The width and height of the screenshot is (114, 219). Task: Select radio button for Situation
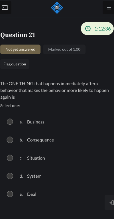(10, 158)
